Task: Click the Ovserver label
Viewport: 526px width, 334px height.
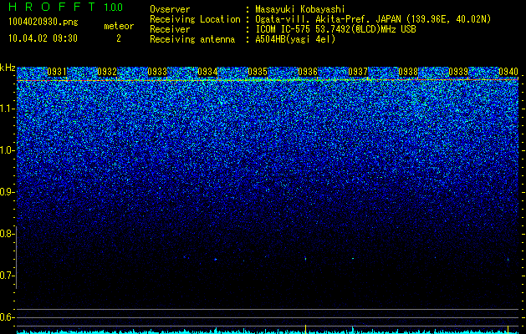Action: 170,9
